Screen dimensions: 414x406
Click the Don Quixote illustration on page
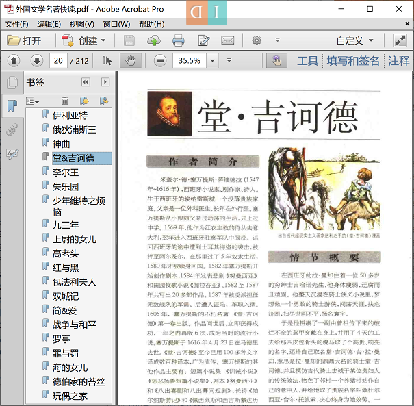tap(324, 188)
